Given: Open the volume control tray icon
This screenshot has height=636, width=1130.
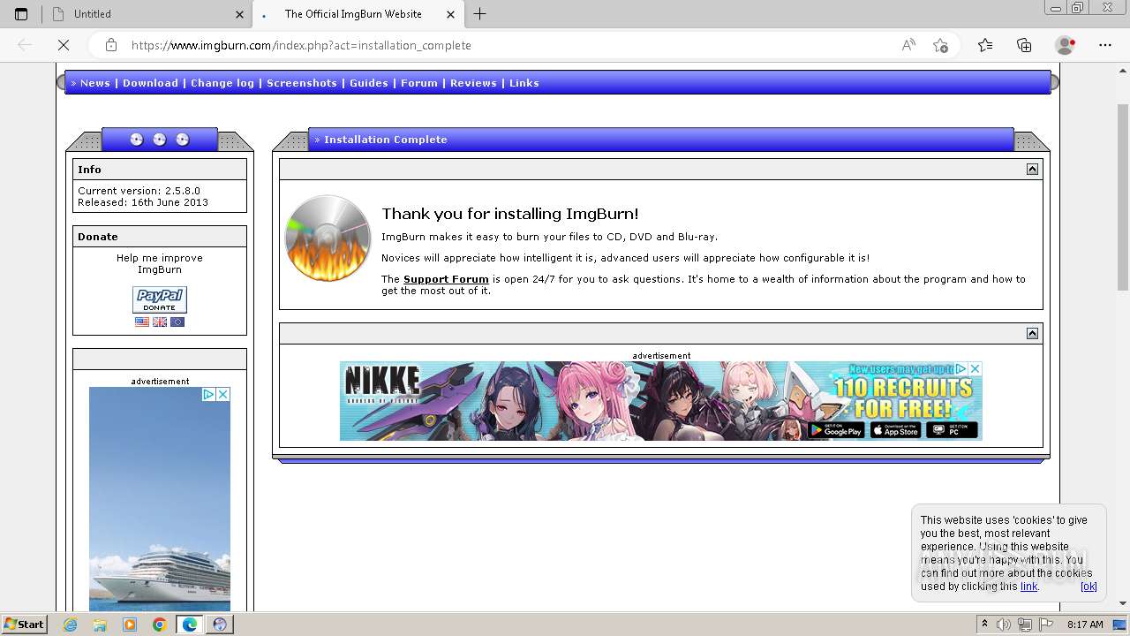Looking at the screenshot, I should pyautogui.click(x=1004, y=625).
